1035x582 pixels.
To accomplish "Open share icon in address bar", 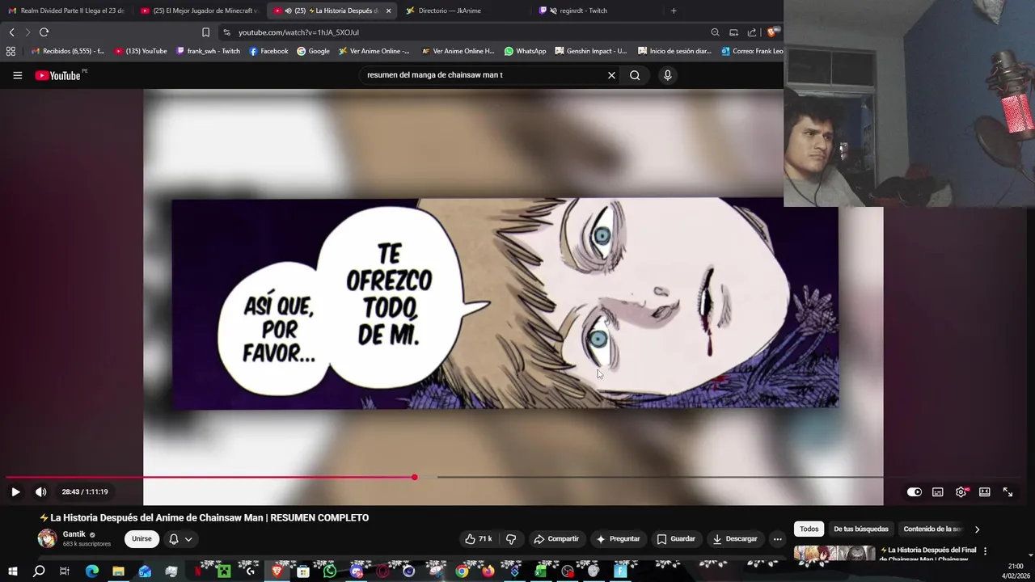I will click(752, 32).
